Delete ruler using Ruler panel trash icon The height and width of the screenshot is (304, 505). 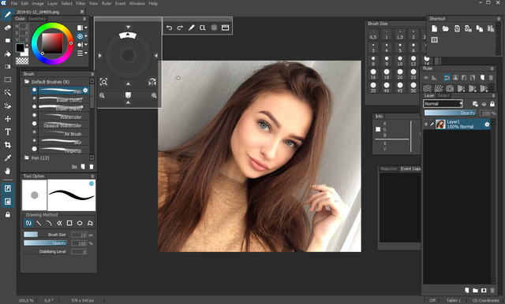491,77
